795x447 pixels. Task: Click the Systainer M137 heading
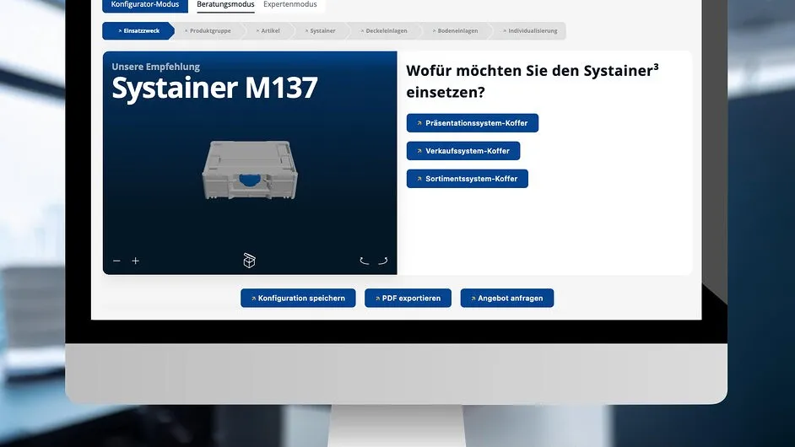214,88
